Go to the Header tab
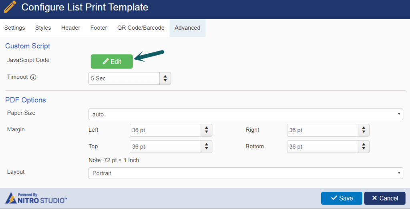410x209 pixels. point(70,28)
